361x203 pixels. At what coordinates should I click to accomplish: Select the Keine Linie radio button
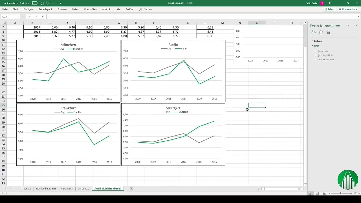point(315,51)
